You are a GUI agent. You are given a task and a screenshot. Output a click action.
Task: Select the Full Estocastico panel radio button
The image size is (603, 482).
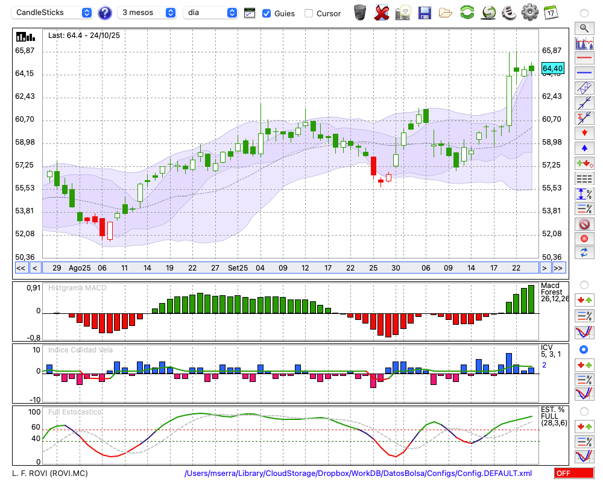coord(584,412)
